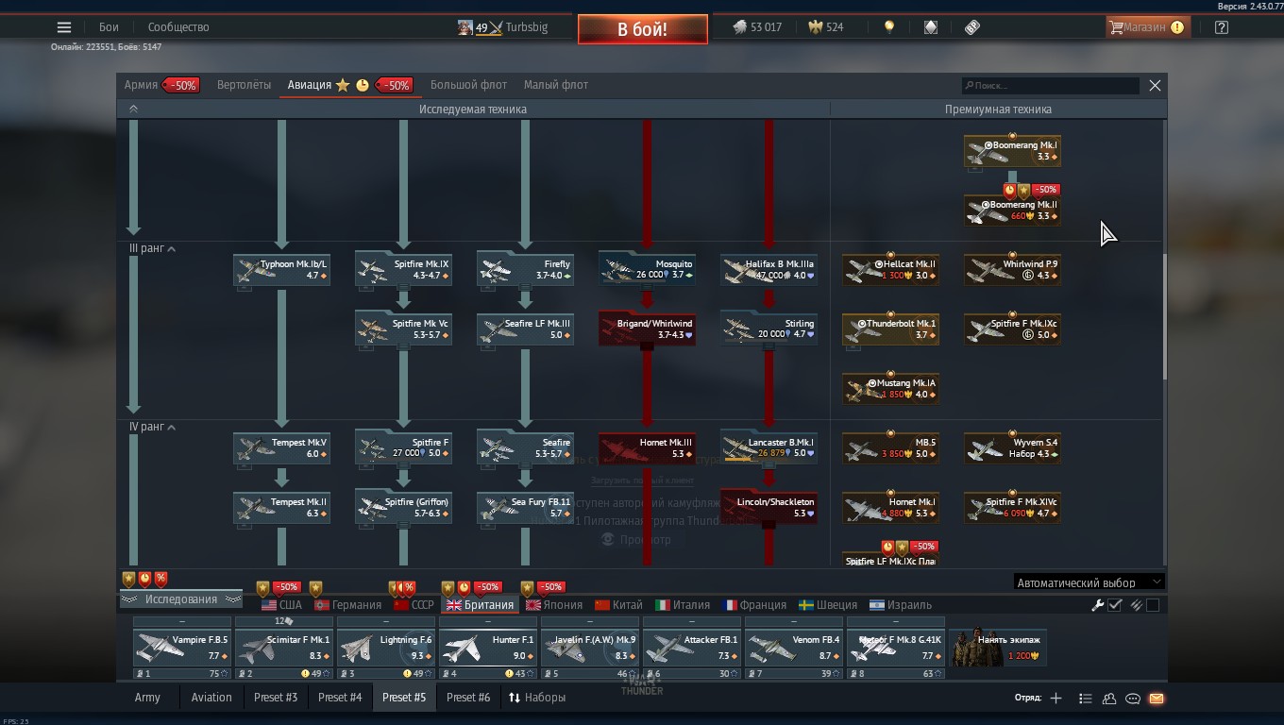This screenshot has height=725, width=1284.
Task: Open player profile Turbsbig
Action: (503, 27)
